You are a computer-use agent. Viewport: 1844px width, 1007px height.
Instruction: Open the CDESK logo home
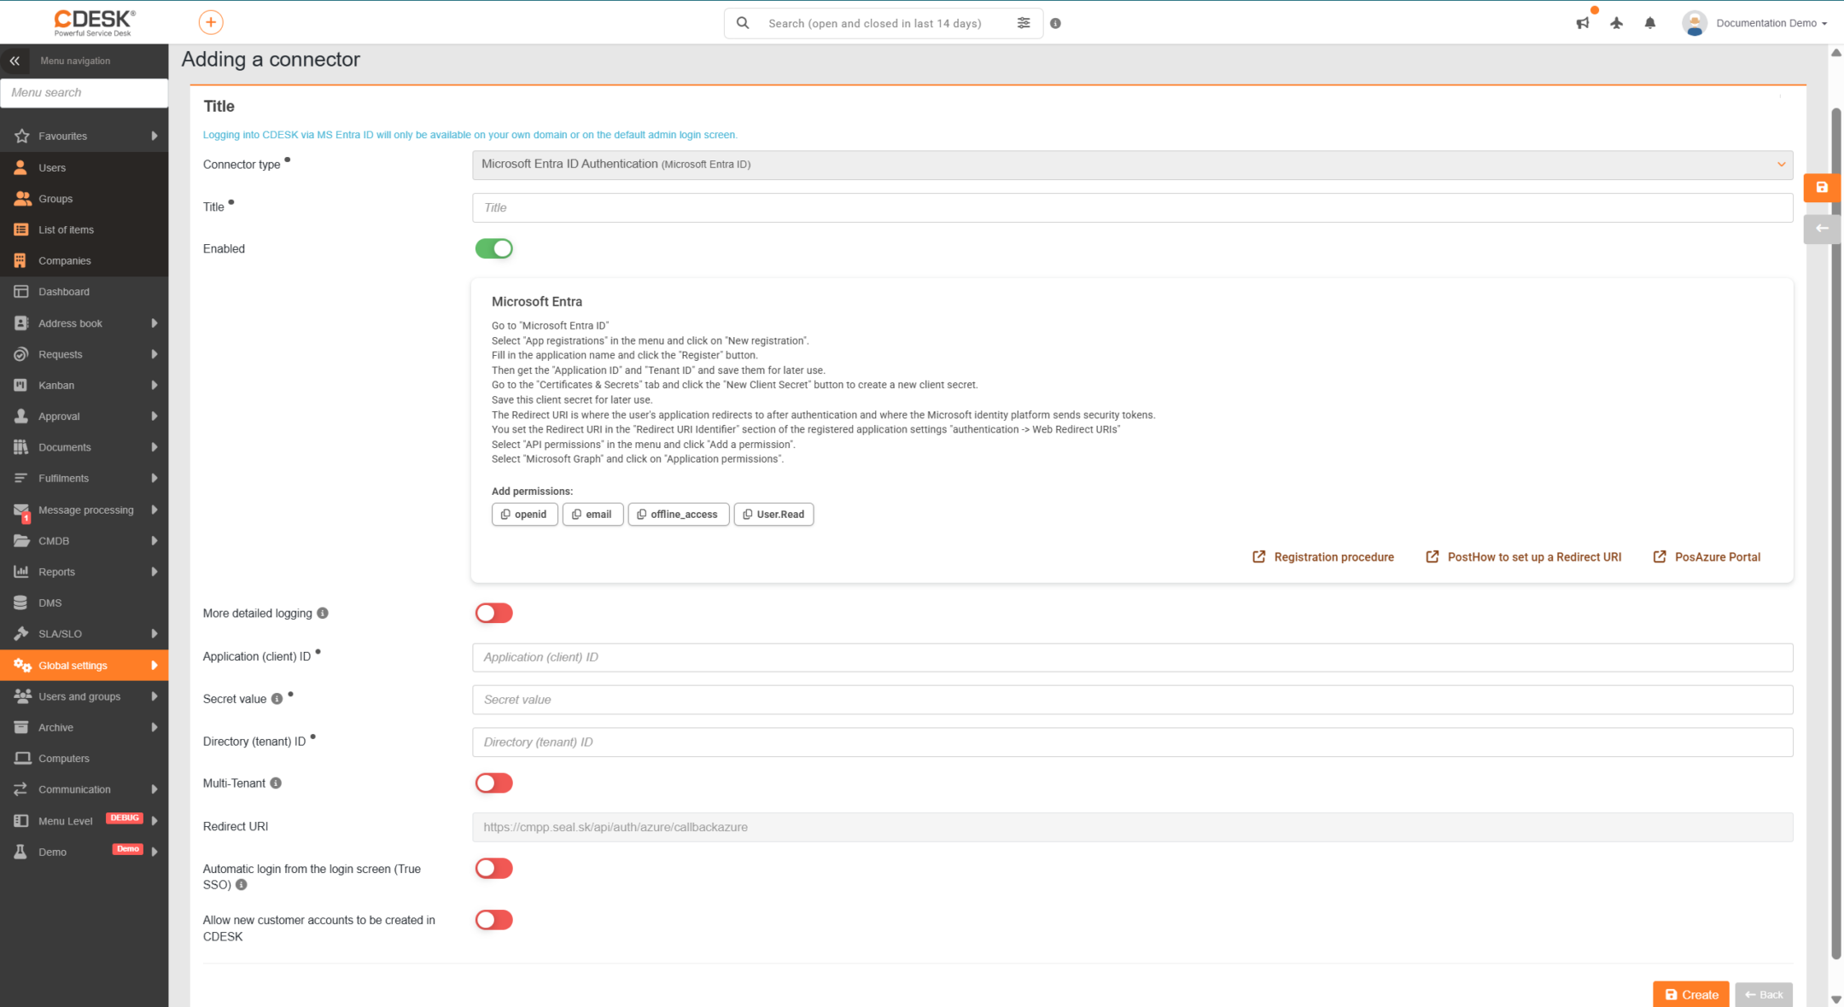[94, 22]
